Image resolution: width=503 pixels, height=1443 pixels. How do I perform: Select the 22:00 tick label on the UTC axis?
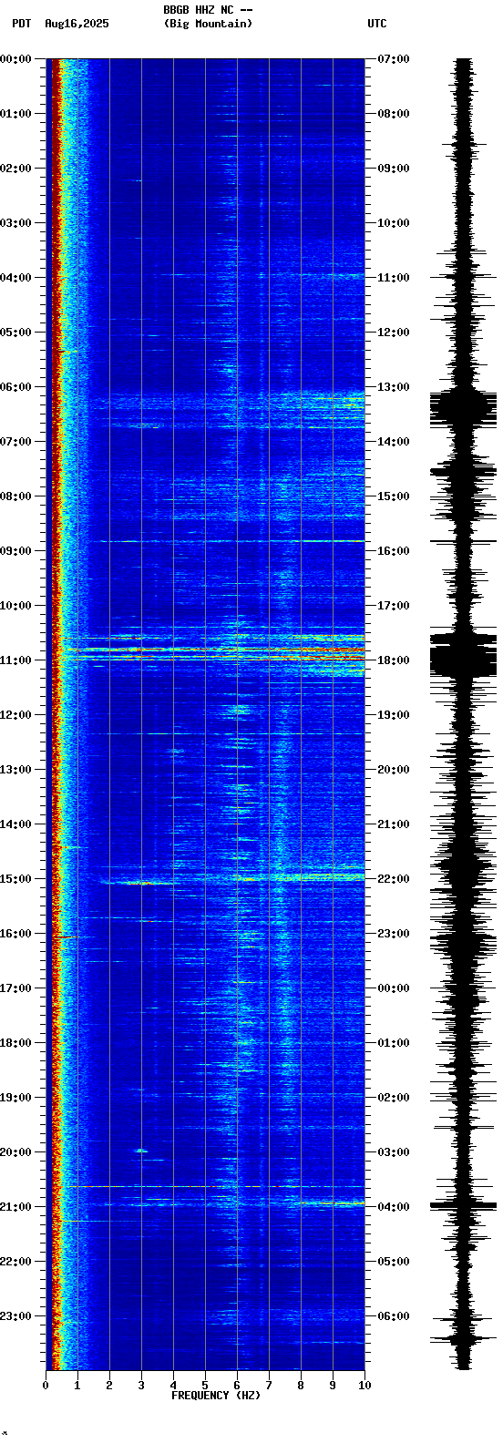tap(394, 879)
